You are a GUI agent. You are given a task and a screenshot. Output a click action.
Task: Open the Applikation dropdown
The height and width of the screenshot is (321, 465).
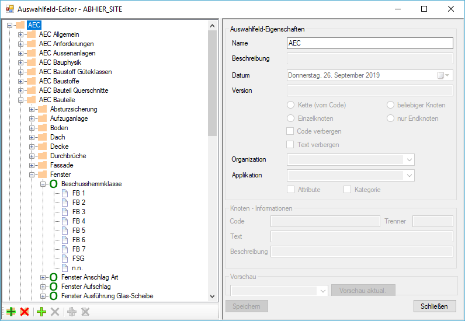[410, 176]
